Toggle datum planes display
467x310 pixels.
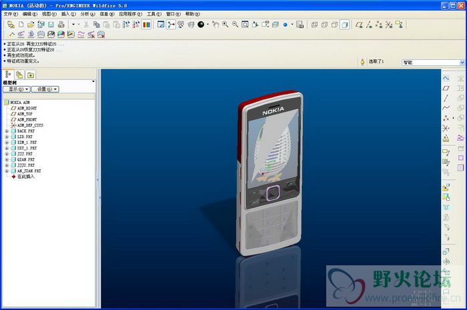360,25
